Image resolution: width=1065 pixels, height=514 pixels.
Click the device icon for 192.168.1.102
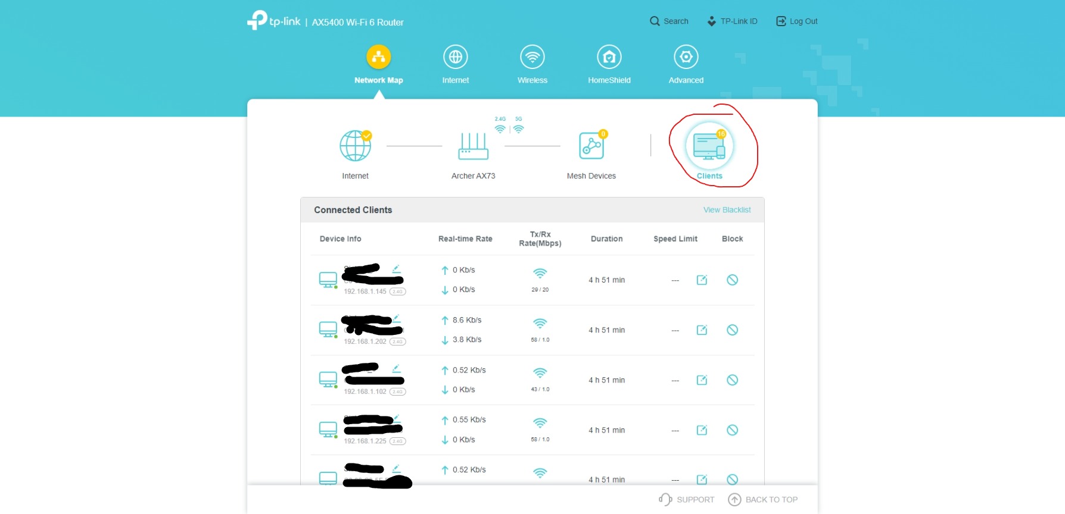coord(328,380)
